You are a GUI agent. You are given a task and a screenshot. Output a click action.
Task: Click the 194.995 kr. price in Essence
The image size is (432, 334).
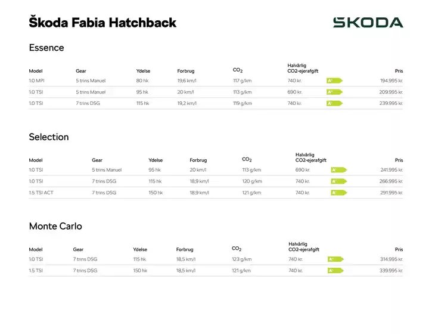click(391, 81)
